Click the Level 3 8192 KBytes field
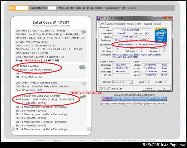The image size is (187, 148). point(151,75)
